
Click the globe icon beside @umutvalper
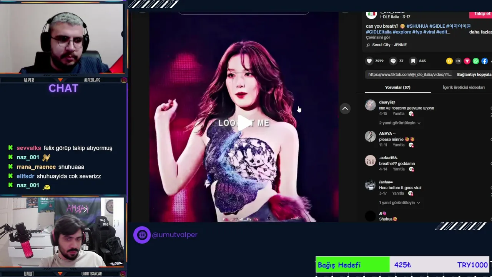point(142,235)
